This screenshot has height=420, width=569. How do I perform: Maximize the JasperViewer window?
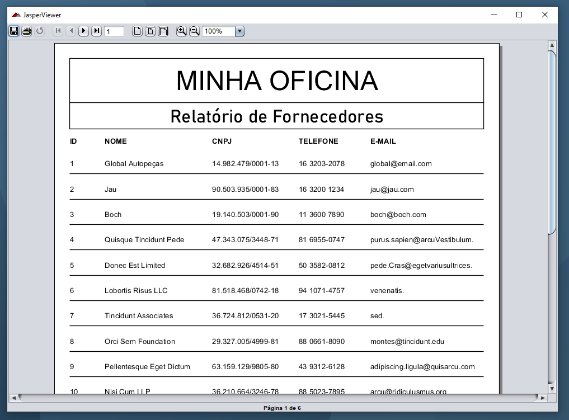pyautogui.click(x=519, y=15)
